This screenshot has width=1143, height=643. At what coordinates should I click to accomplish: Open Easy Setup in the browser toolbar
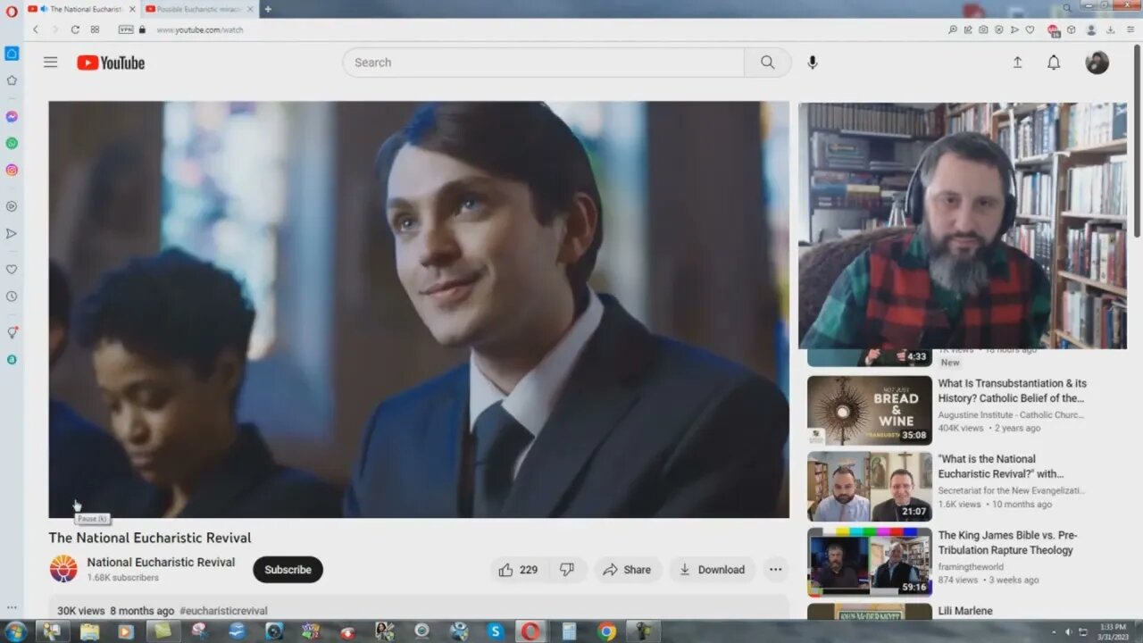1130,29
